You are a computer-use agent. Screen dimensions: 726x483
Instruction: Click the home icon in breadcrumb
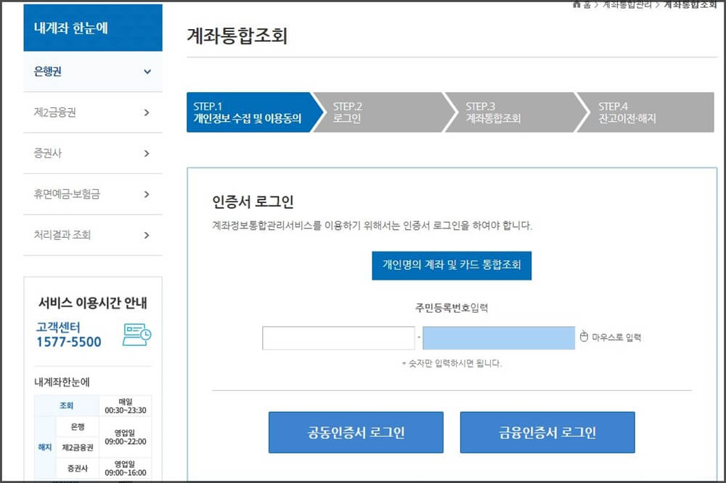tap(576, 4)
